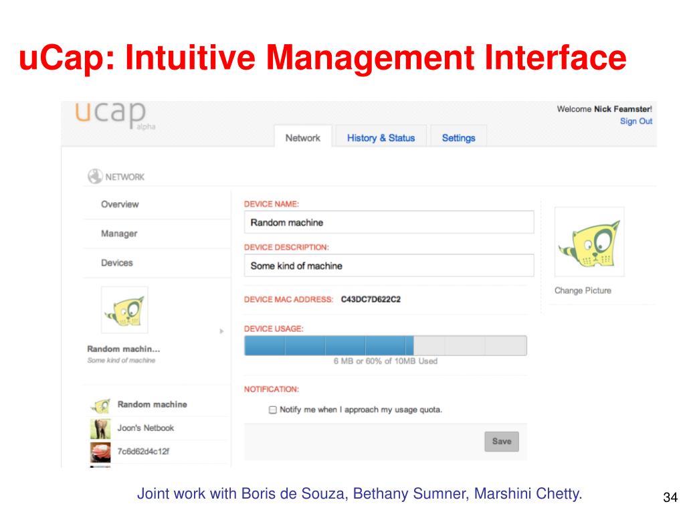Click the ucap alpha logo
Screen dimensions: 685x514
click(x=115, y=115)
